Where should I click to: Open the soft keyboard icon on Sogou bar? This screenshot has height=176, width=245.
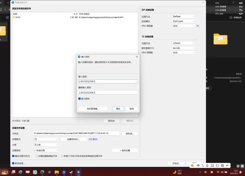point(212,166)
